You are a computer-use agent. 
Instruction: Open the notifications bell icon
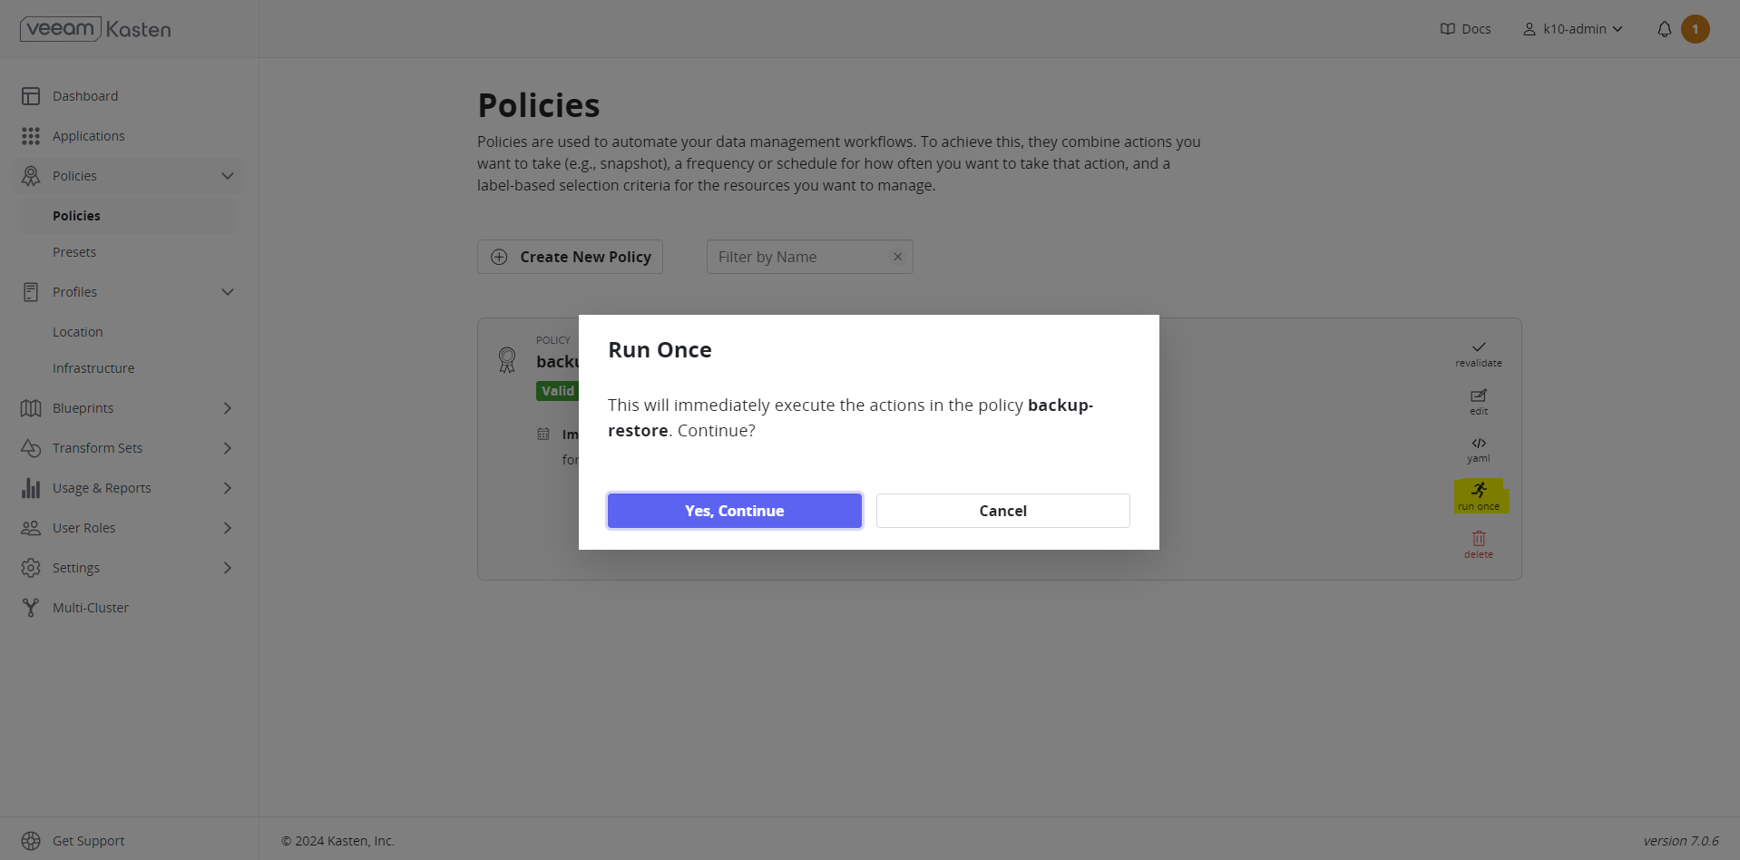pyautogui.click(x=1664, y=29)
